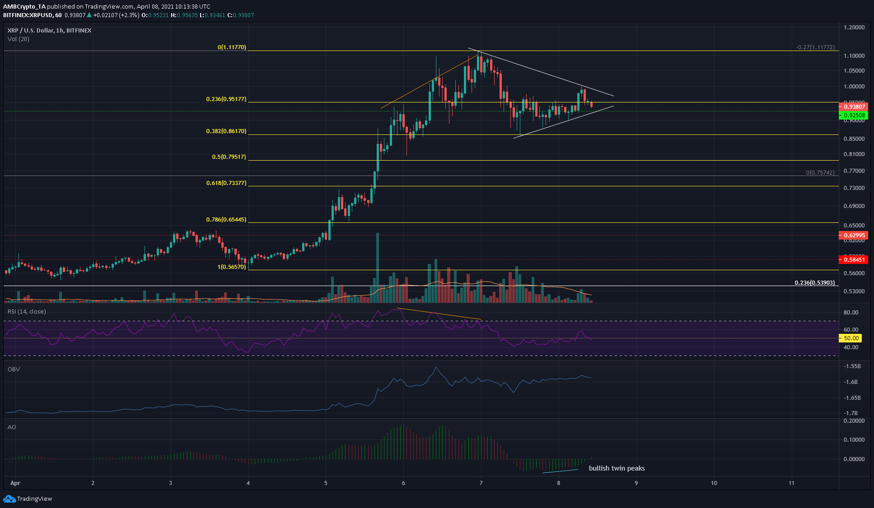This screenshot has width=874, height=508.
Task: Click the 0.73000 price axis label
Action: tap(854, 188)
